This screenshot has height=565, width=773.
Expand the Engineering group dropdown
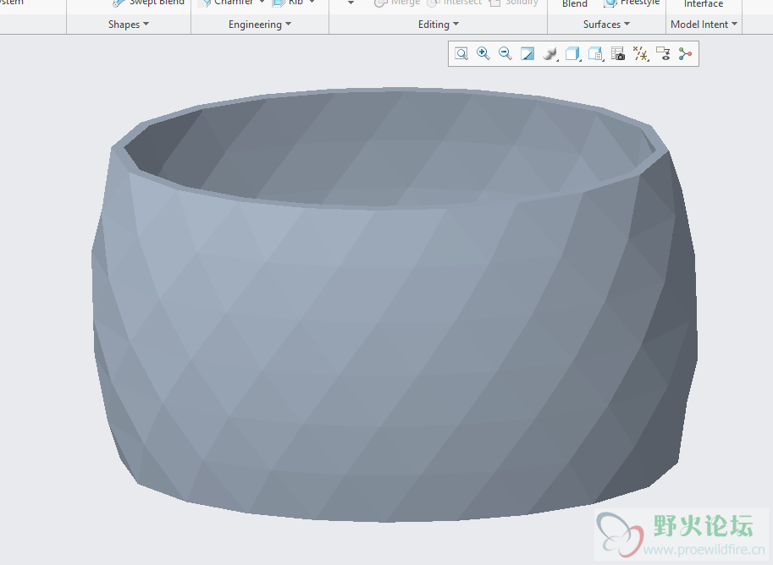(259, 25)
